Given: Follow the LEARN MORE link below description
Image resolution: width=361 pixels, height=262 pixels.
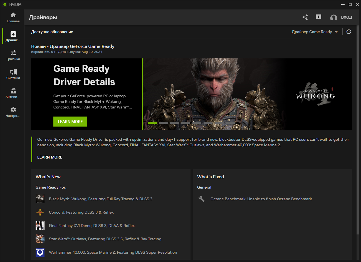Looking at the screenshot, I should pyautogui.click(x=50, y=157).
